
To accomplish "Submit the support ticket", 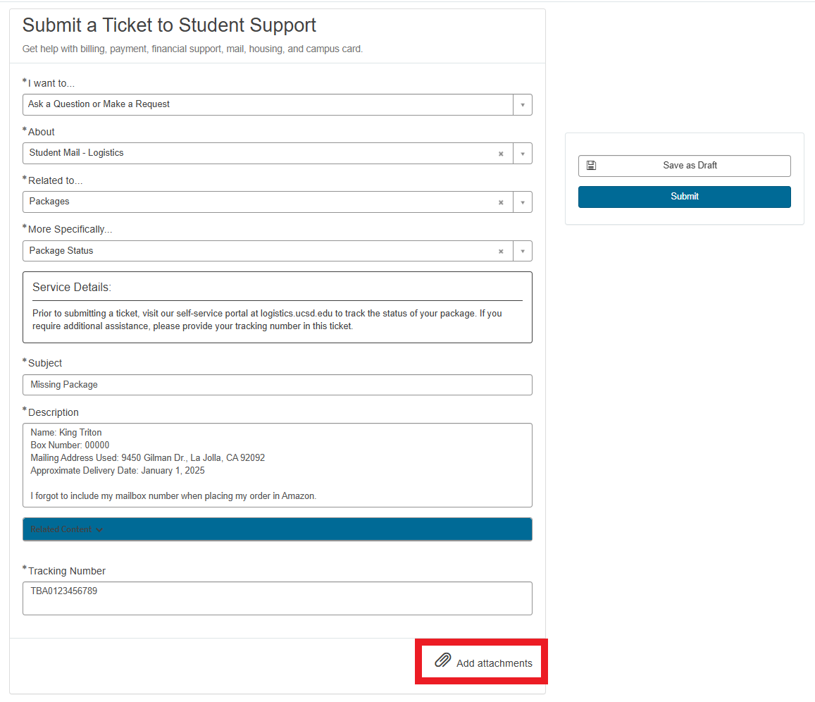I will (684, 197).
